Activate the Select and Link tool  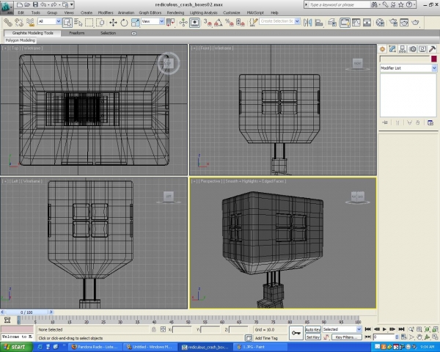pyautogui.click(x=8, y=23)
